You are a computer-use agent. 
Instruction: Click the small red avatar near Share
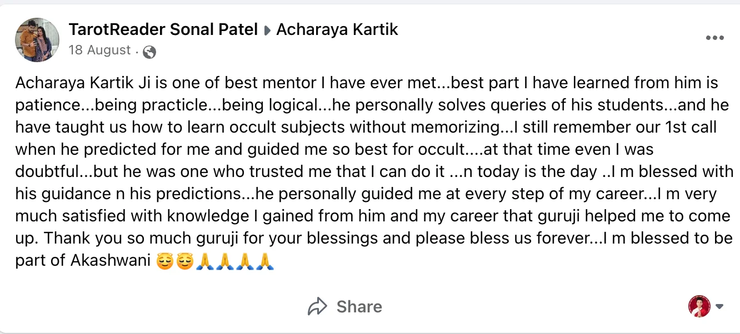coord(699,306)
